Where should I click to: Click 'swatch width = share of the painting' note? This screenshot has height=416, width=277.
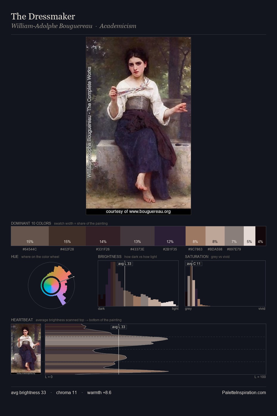click(x=81, y=224)
